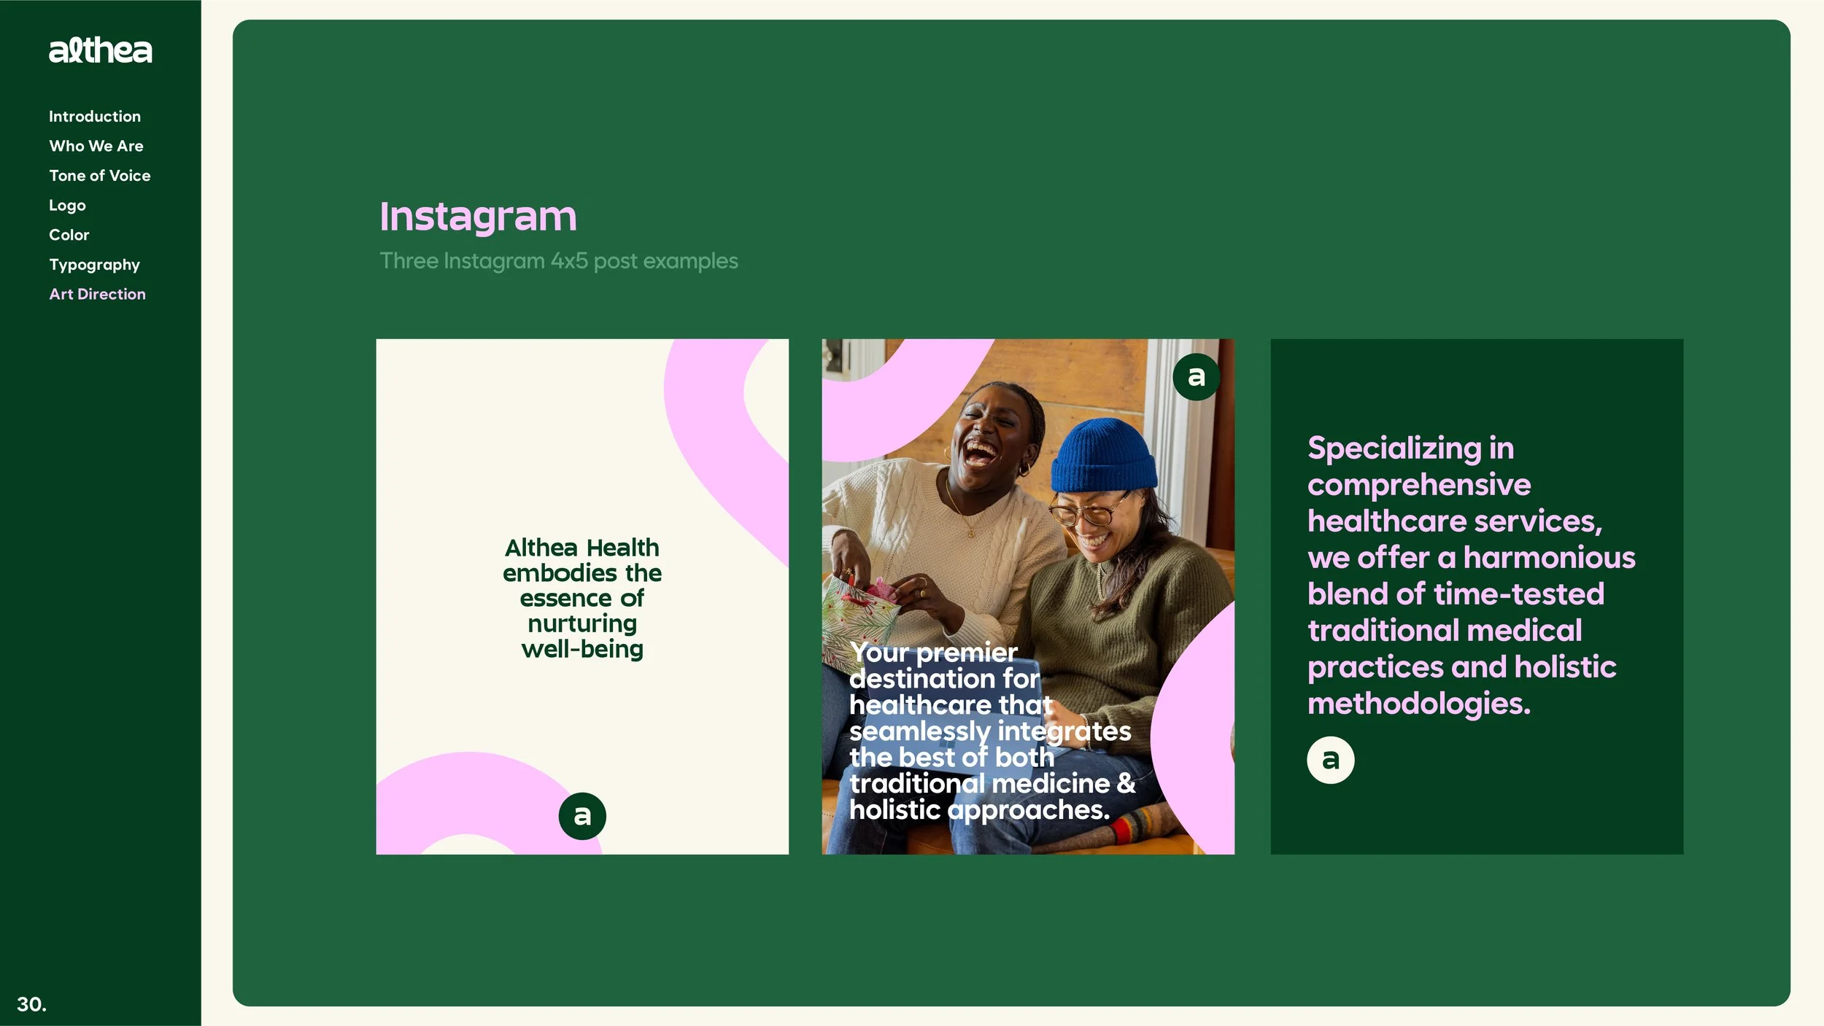Click the cream 'a' badge on dark green post
Viewport: 1824px width, 1026px height.
[x=1330, y=760]
